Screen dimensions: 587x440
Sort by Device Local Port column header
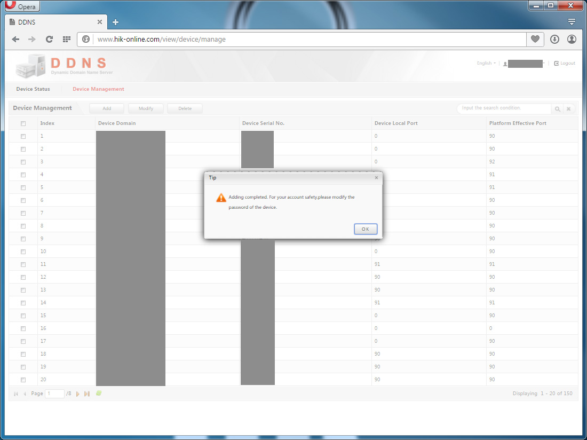396,123
